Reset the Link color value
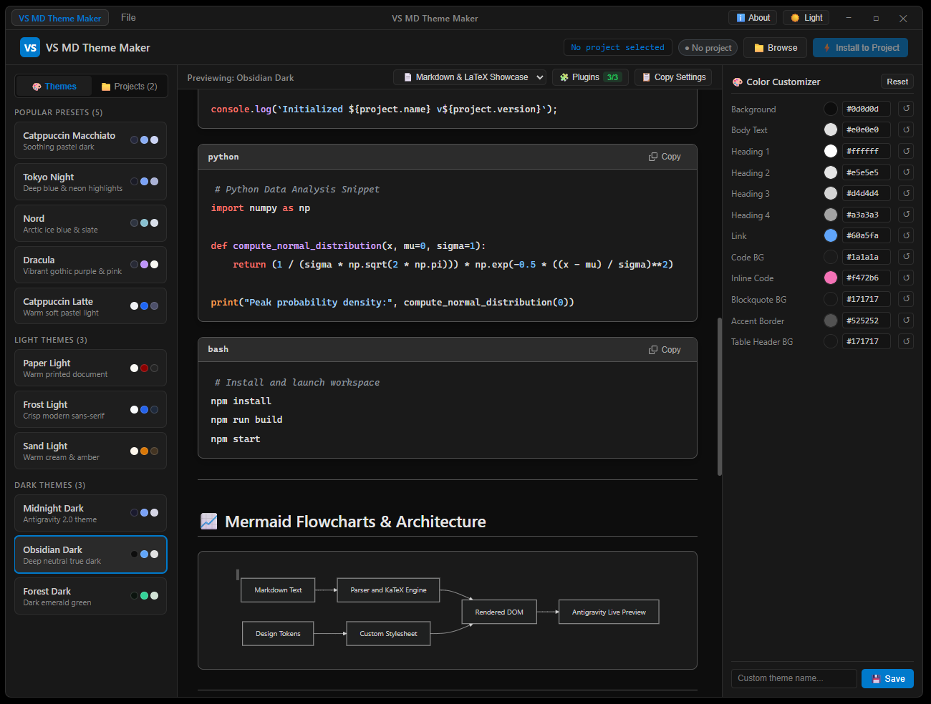This screenshot has width=931, height=704. 906,235
